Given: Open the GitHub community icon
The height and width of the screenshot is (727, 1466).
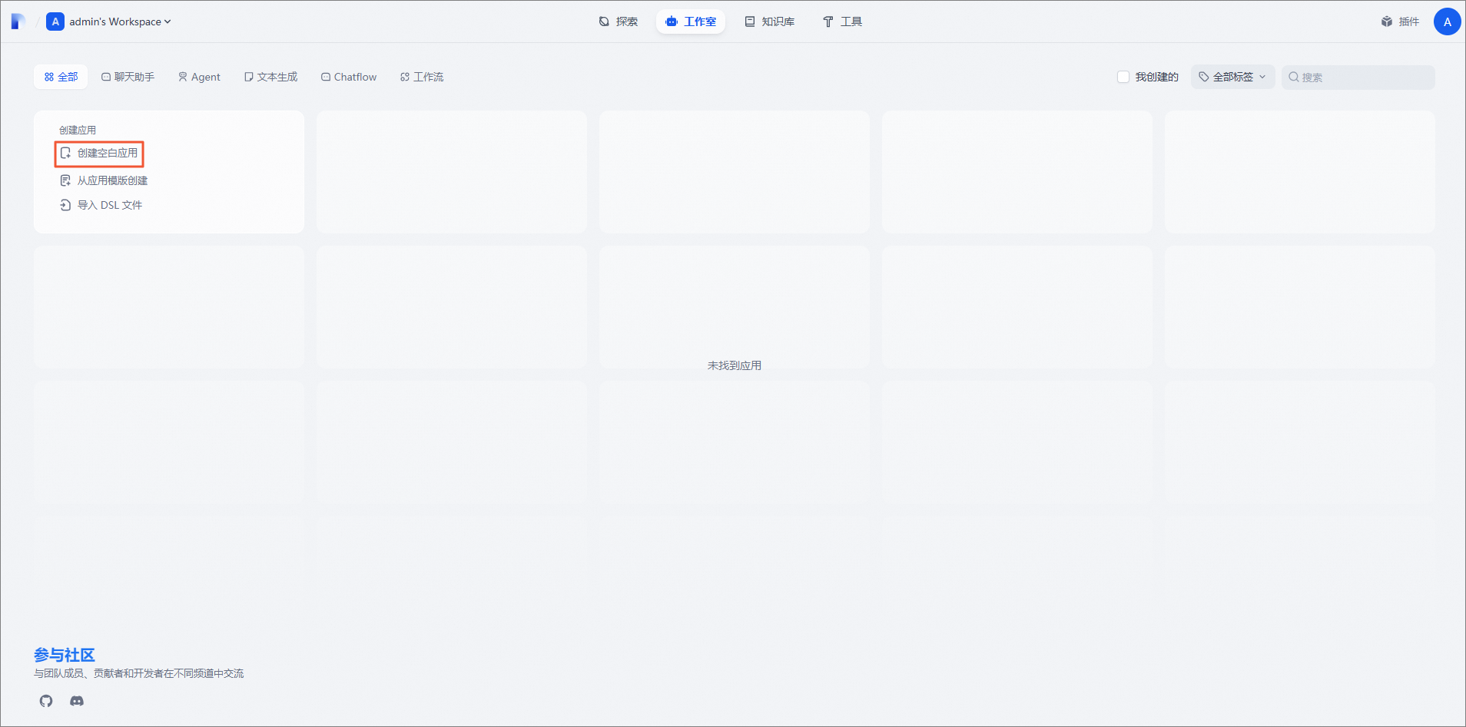Looking at the screenshot, I should (46, 701).
